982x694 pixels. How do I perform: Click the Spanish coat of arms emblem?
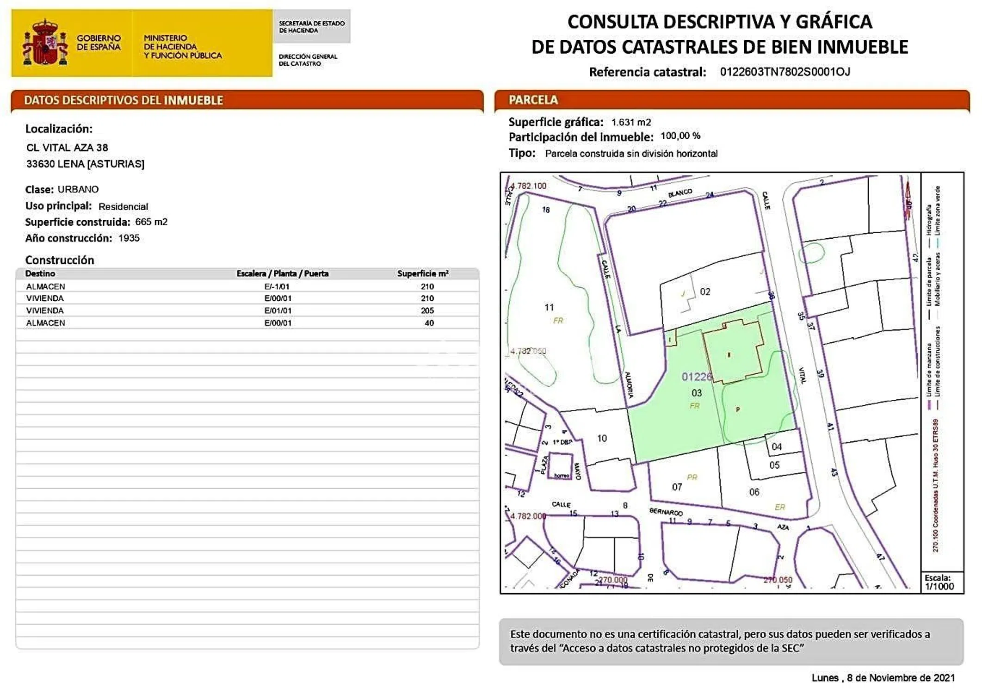[45, 43]
